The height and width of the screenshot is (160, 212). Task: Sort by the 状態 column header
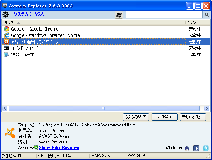(198, 23)
